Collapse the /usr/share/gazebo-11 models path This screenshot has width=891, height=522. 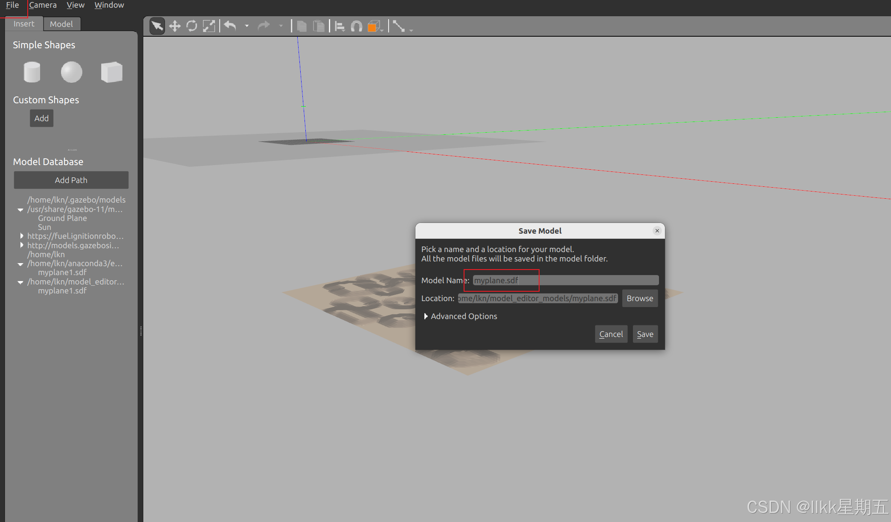20,209
